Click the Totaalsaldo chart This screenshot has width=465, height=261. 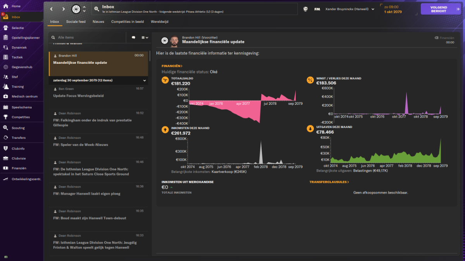(242, 106)
